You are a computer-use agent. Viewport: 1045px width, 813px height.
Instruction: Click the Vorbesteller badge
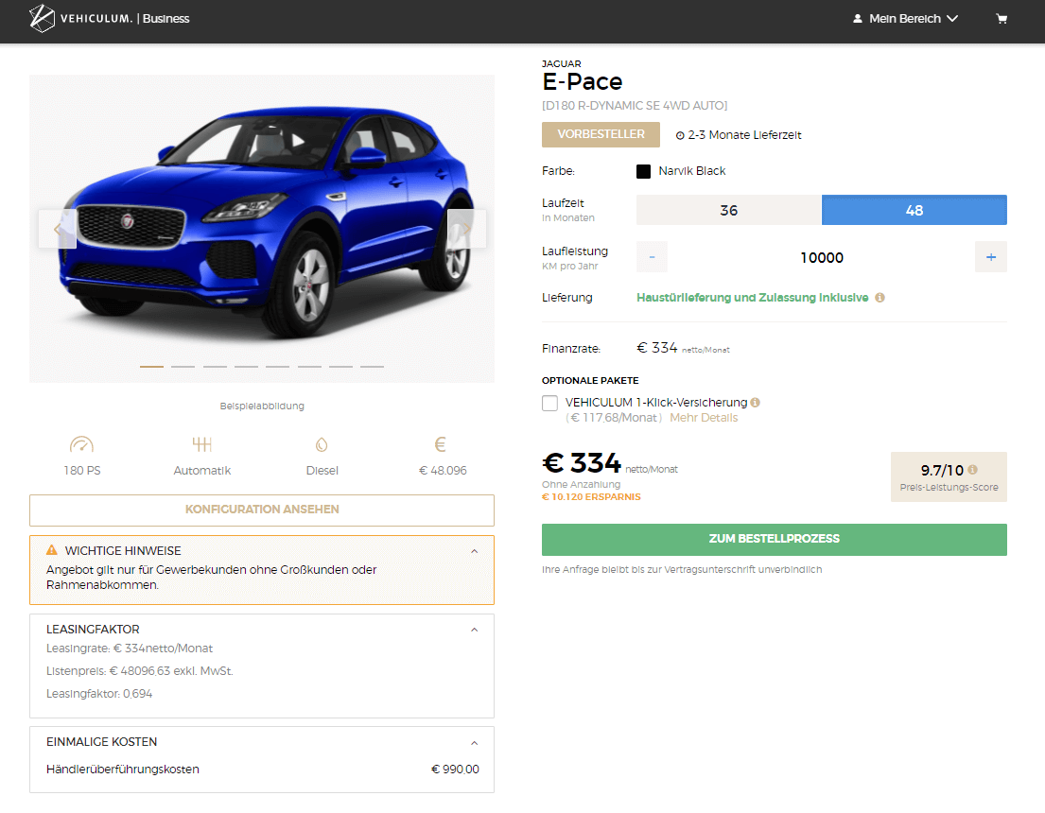pos(601,134)
